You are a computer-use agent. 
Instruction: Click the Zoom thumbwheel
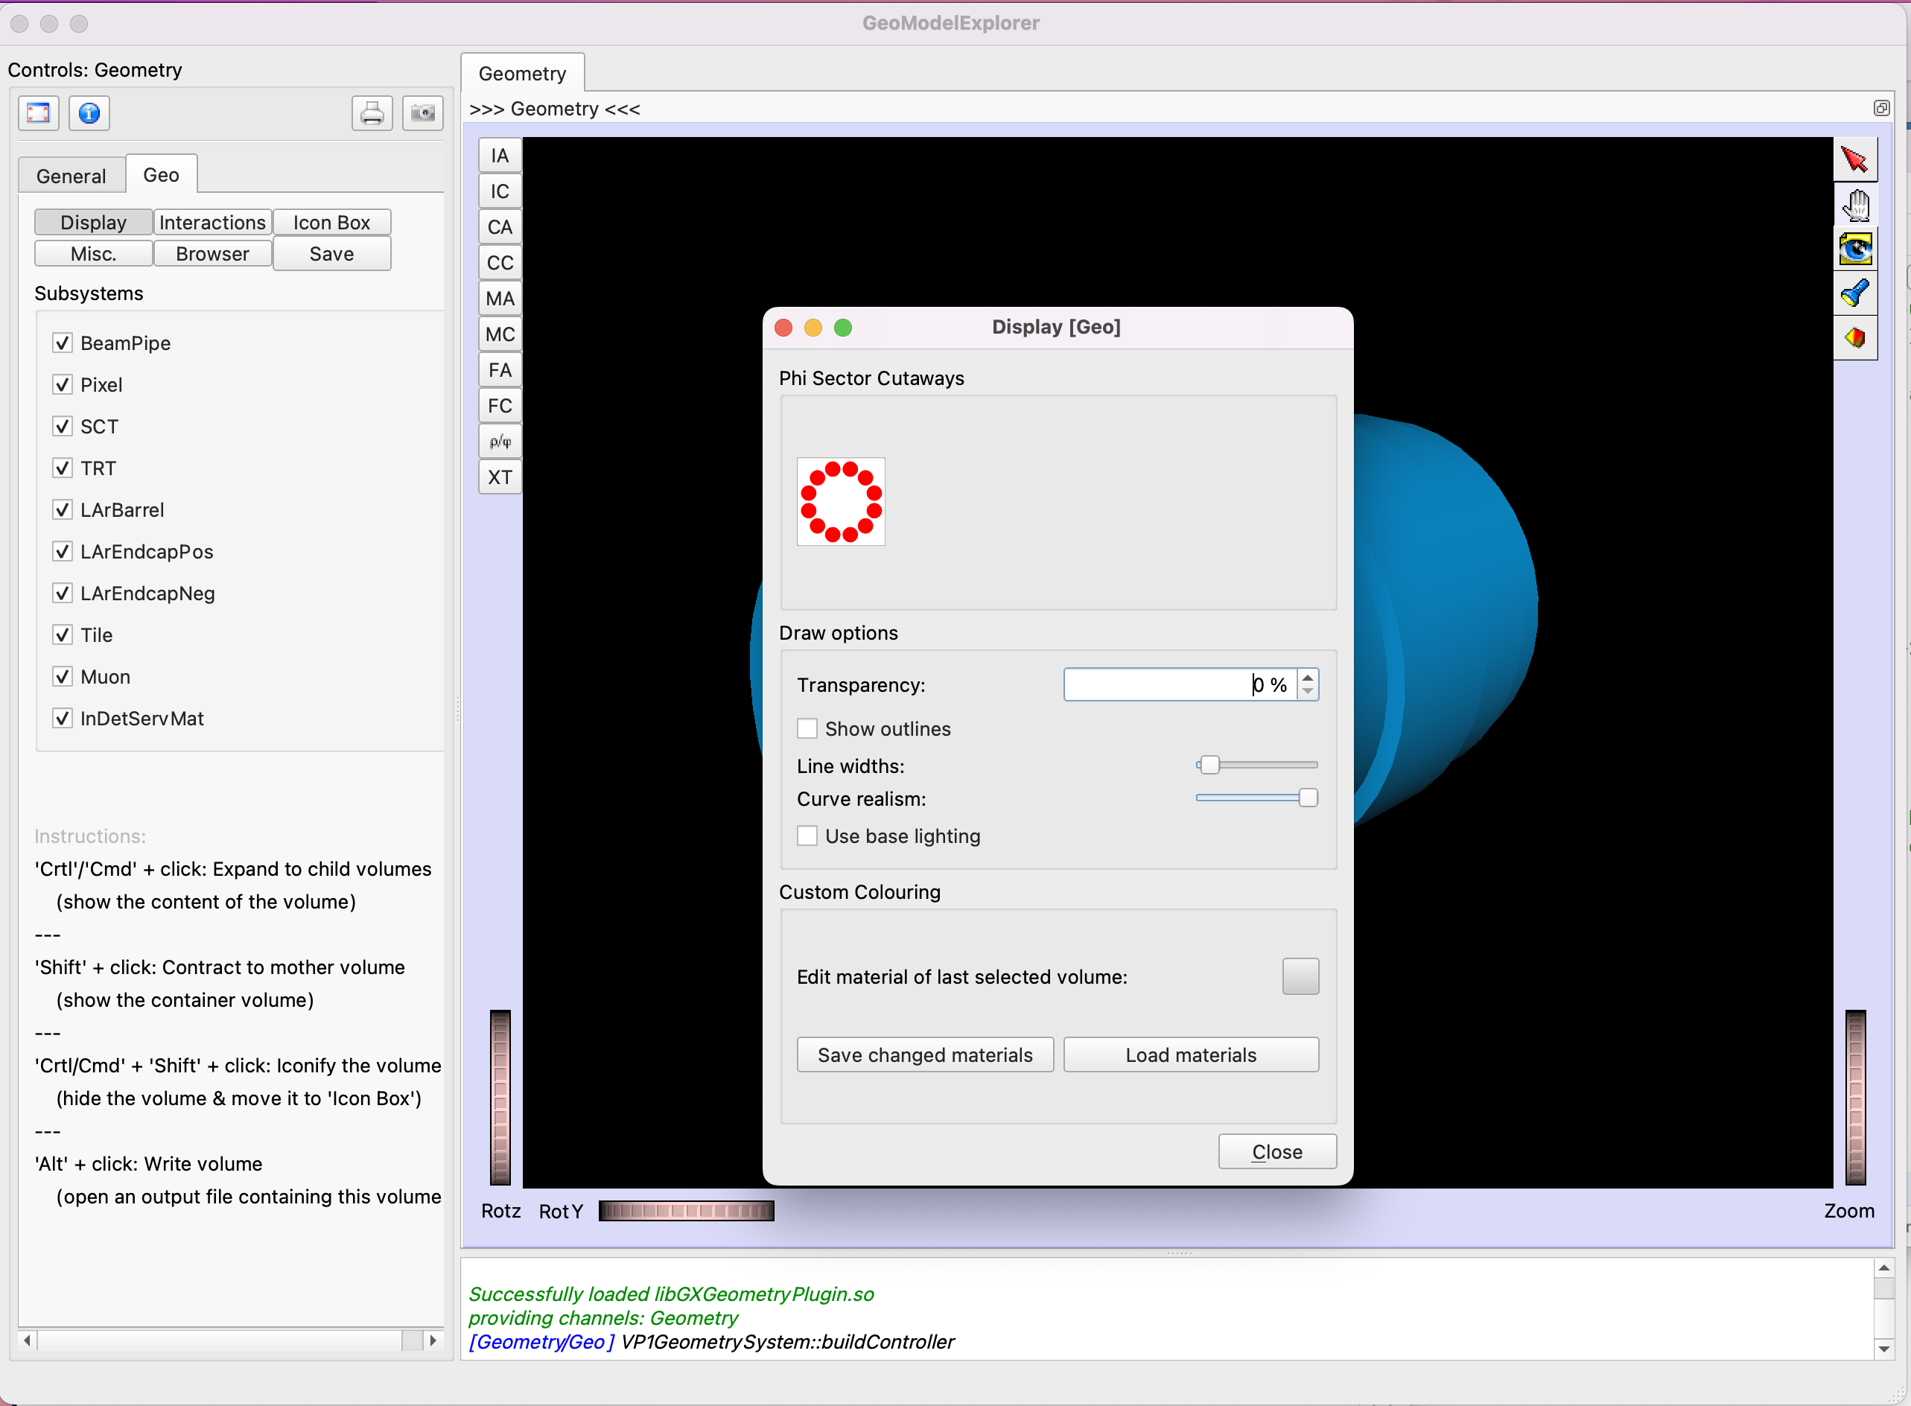1856,1097
